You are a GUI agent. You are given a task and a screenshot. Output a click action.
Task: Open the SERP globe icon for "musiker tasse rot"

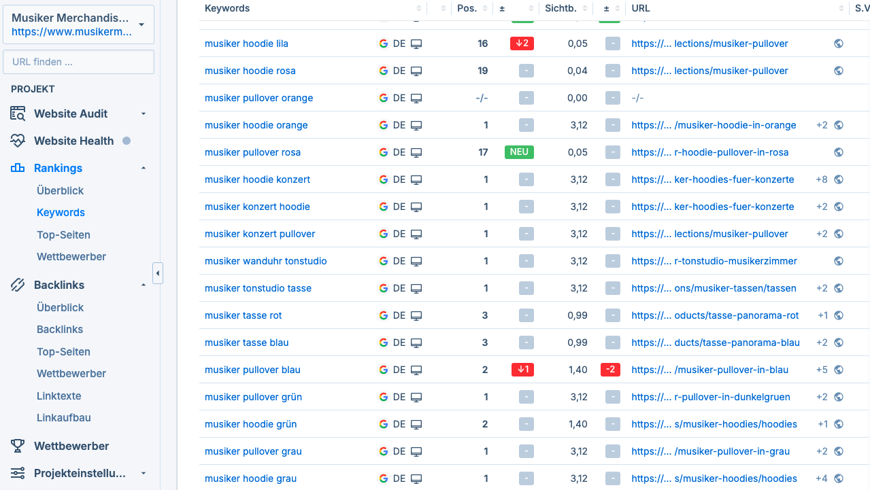tap(839, 315)
